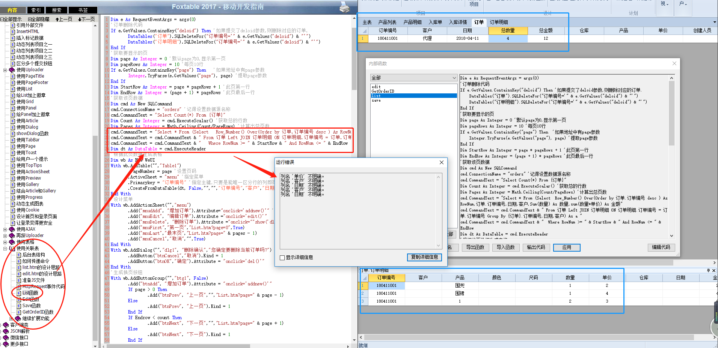Screen dimensions: 718x348
Task: Click the 编辑代码 button
Action: tap(661, 247)
